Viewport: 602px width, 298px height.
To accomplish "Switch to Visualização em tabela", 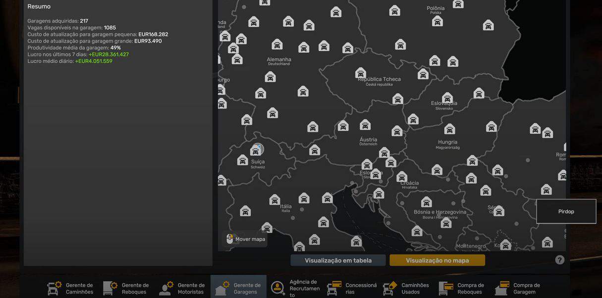I will coord(338,260).
